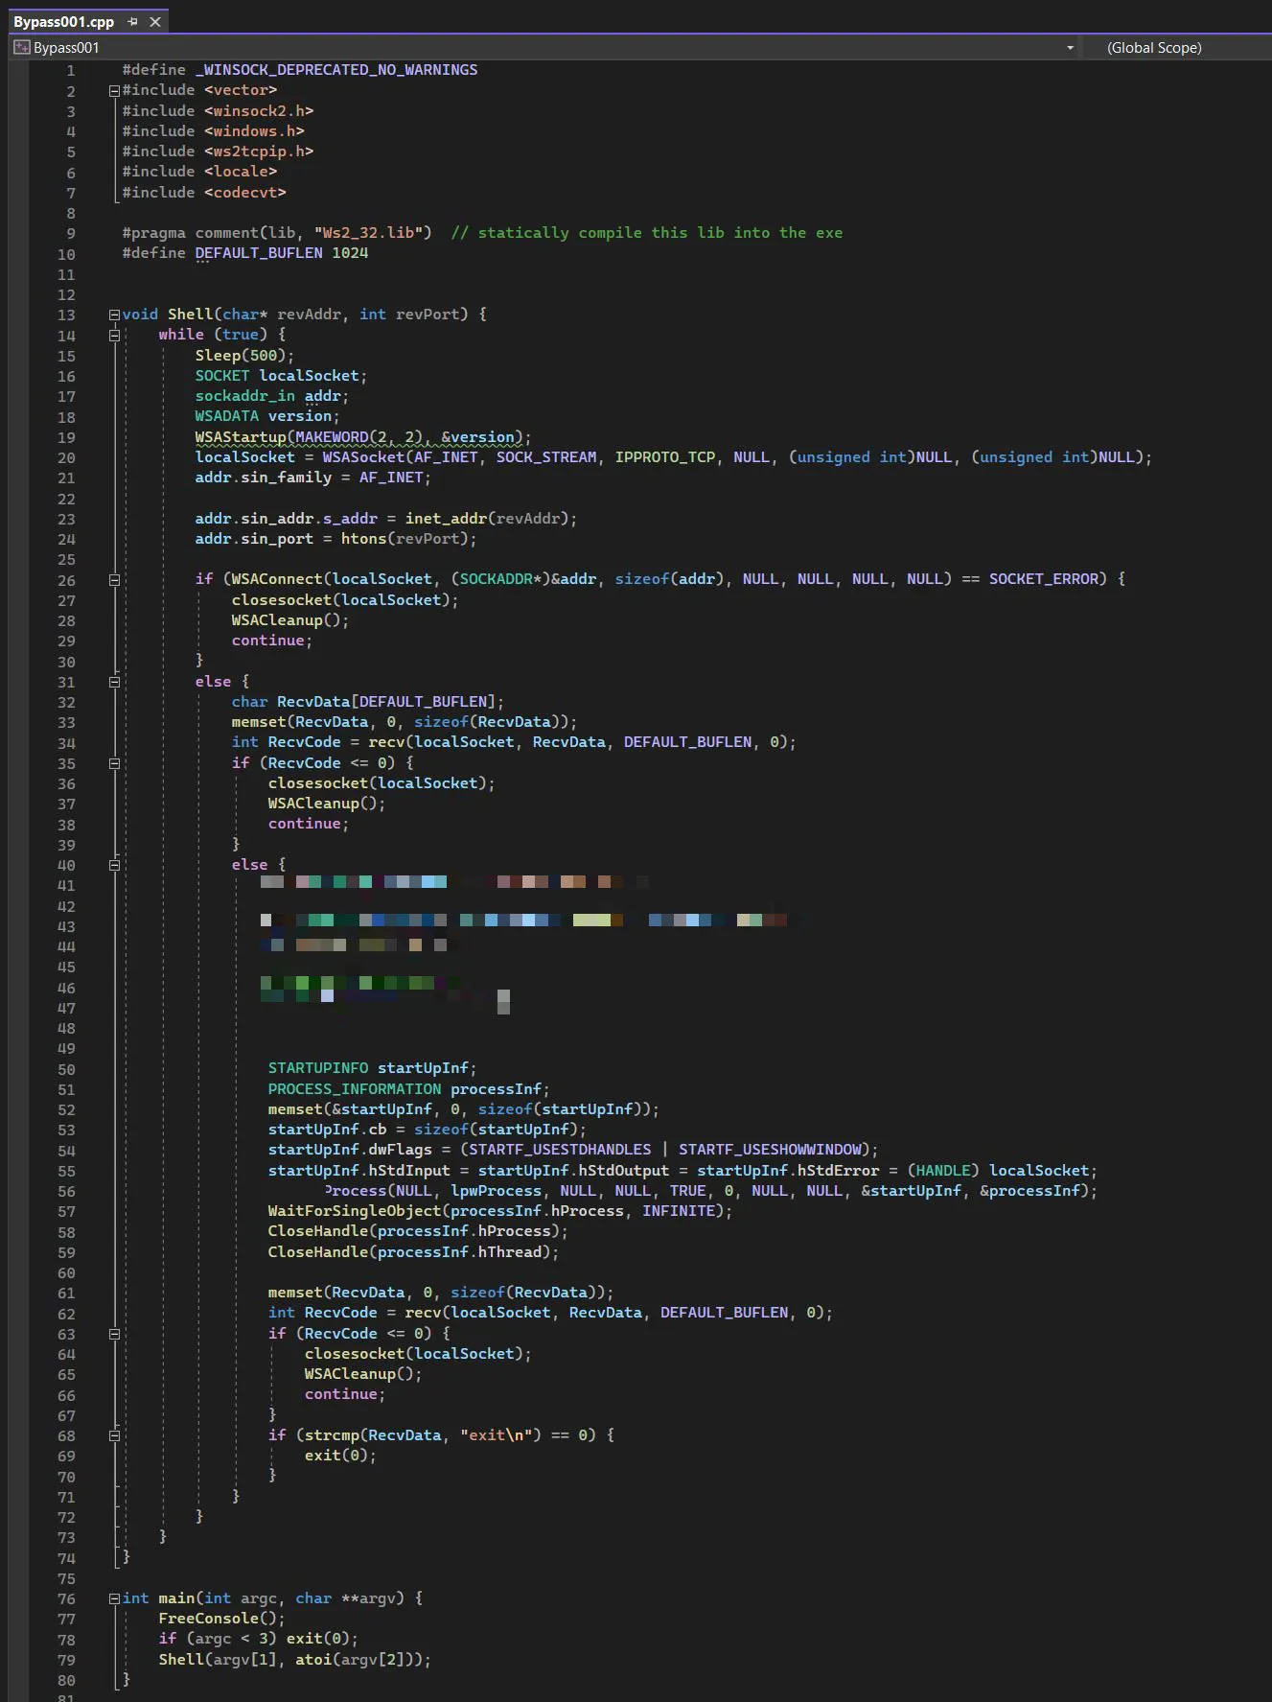Click line number 50 in the gutter
Image resolution: width=1272 pixels, height=1702 pixels.
point(66,1069)
